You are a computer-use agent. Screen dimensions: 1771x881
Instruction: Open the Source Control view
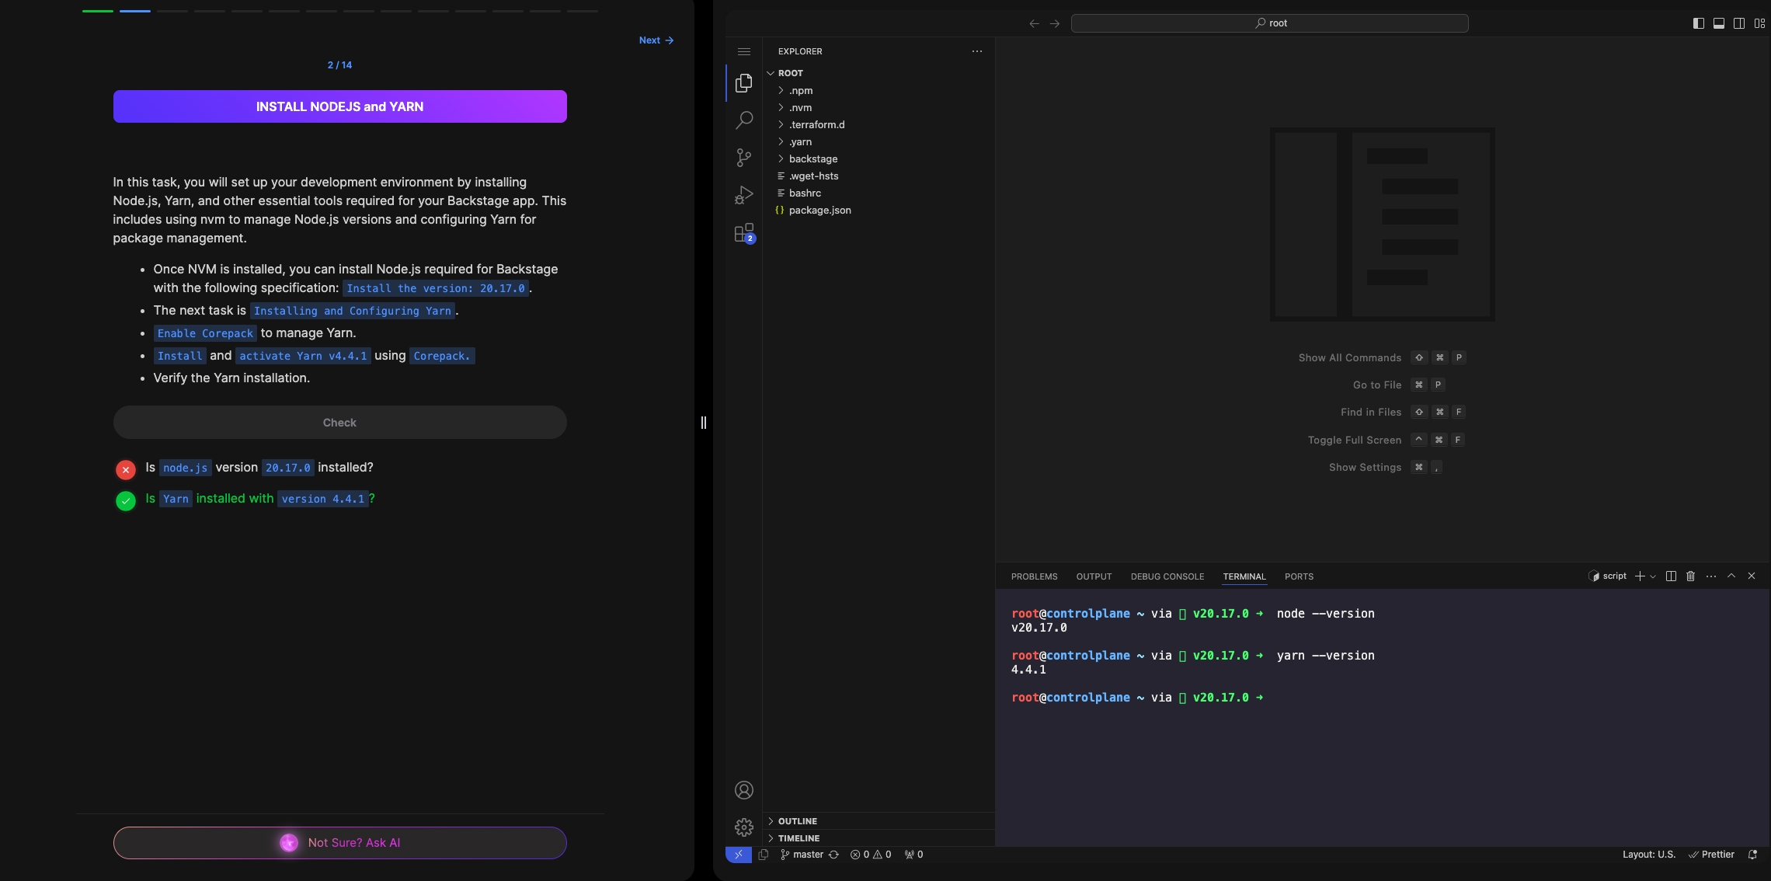coord(743,158)
